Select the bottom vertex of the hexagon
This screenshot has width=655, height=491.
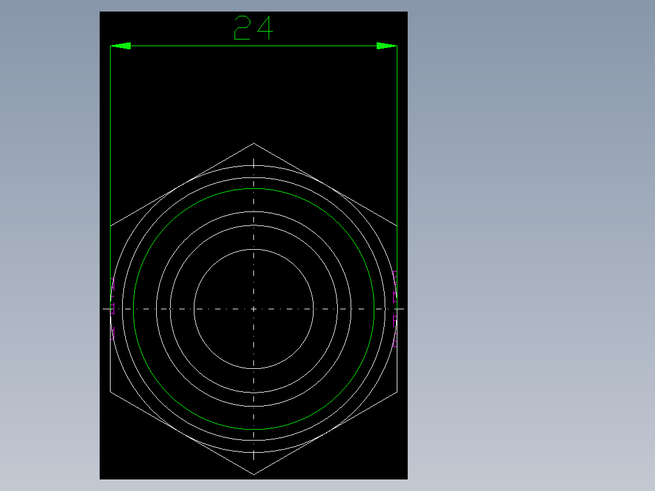253,474
